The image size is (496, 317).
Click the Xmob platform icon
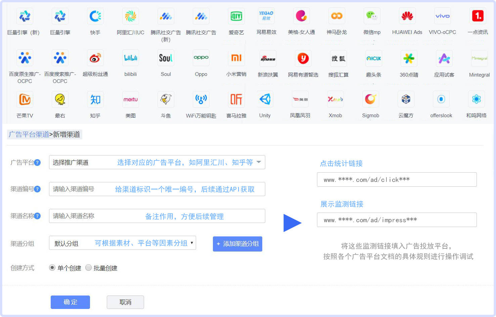click(x=335, y=99)
